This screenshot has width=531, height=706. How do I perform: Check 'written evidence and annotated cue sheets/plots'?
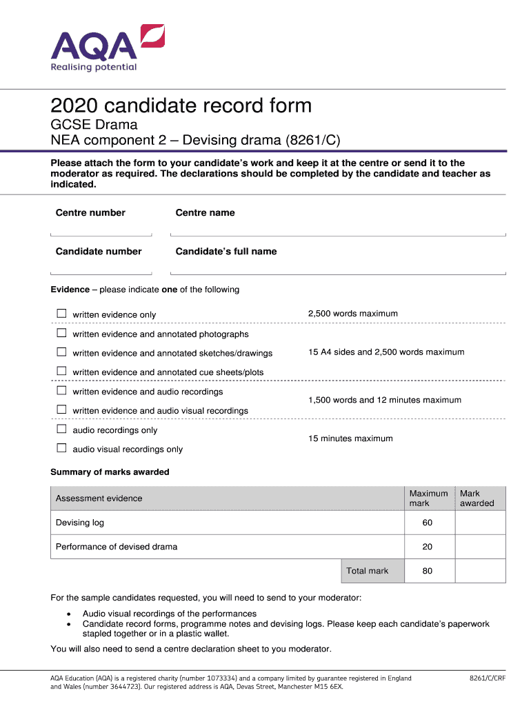click(61, 372)
